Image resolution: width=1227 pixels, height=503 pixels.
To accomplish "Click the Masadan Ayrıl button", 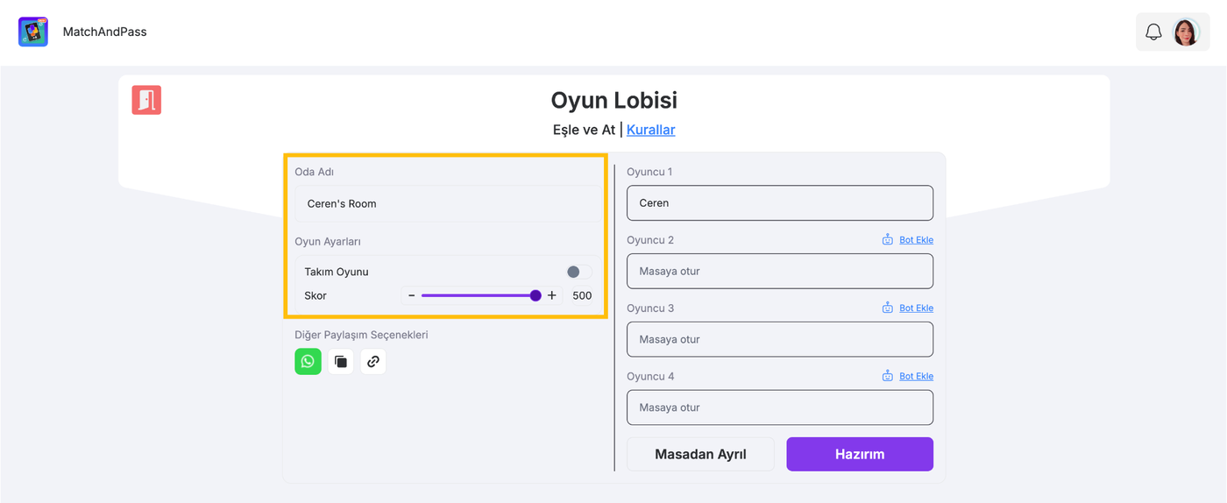I will tap(700, 454).
